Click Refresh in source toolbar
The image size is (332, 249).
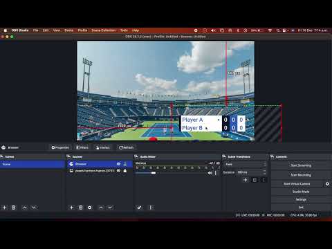[x=126, y=147]
